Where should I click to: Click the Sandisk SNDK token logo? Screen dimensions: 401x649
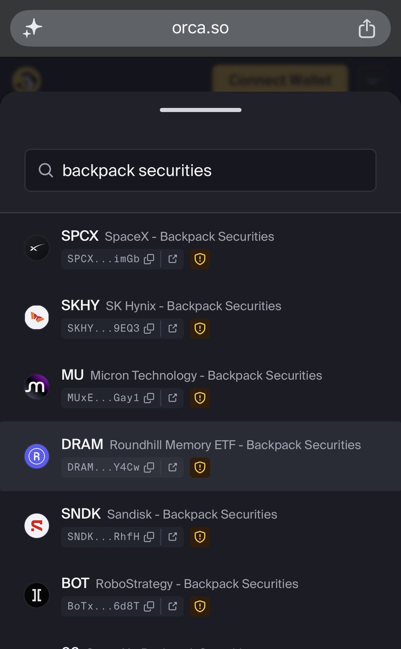pos(37,526)
